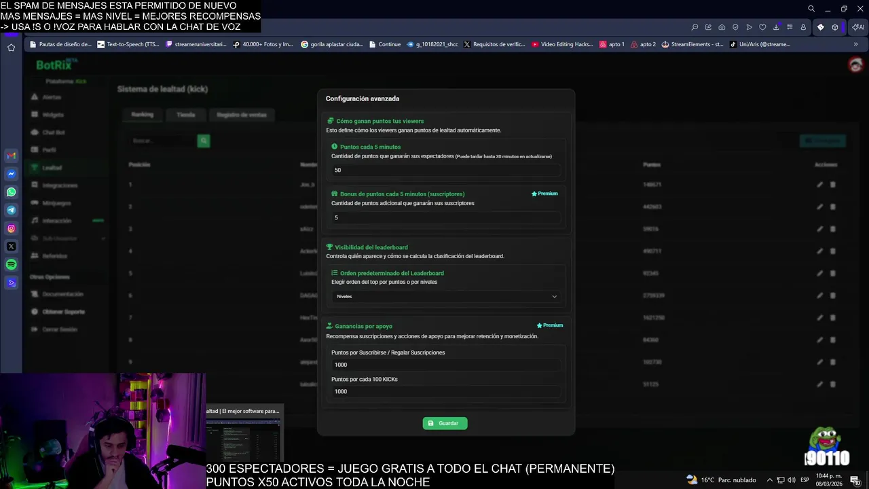The width and height of the screenshot is (869, 489).
Task: Click the star bookmarks icon
Action: (x=11, y=48)
